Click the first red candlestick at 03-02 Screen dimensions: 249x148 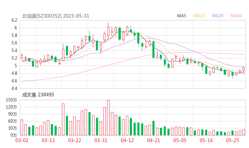(22, 57)
